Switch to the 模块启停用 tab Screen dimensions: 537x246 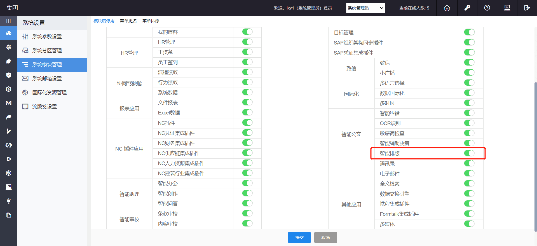click(104, 21)
